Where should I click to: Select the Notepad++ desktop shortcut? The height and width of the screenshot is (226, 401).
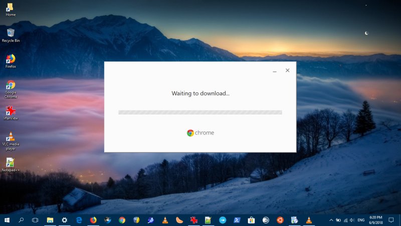pos(11,165)
